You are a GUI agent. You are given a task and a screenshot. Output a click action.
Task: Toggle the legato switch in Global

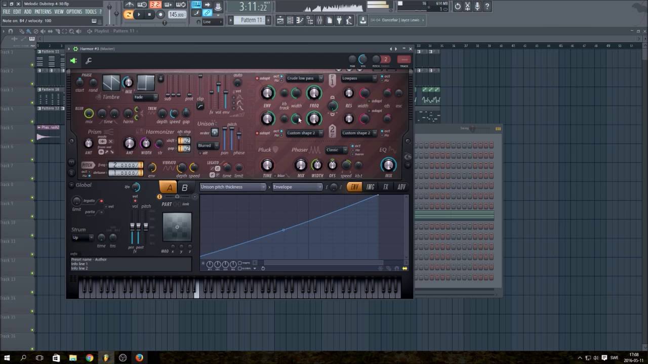click(101, 201)
